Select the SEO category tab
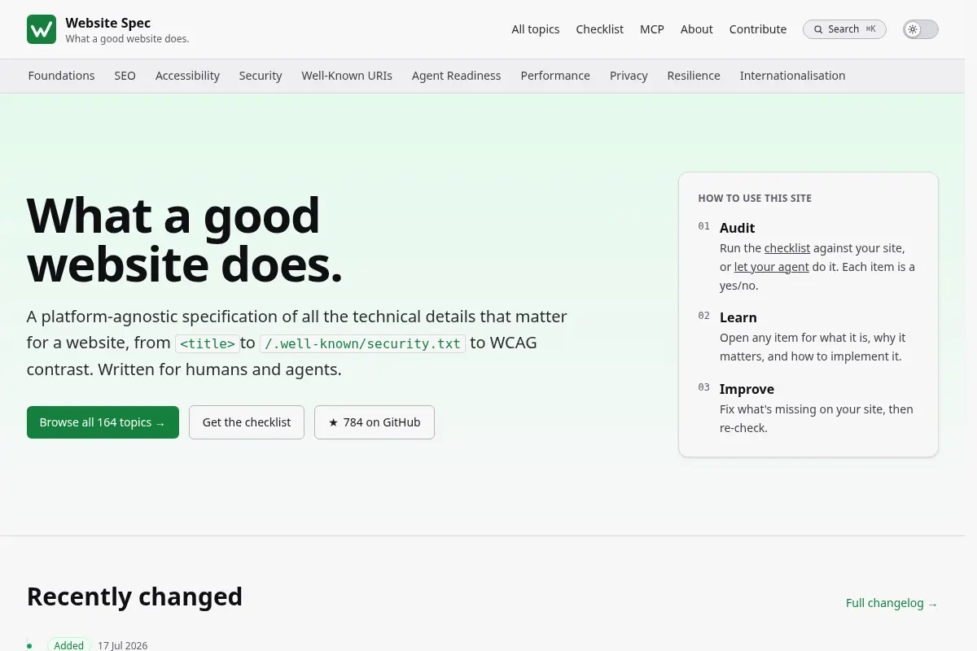 point(125,76)
